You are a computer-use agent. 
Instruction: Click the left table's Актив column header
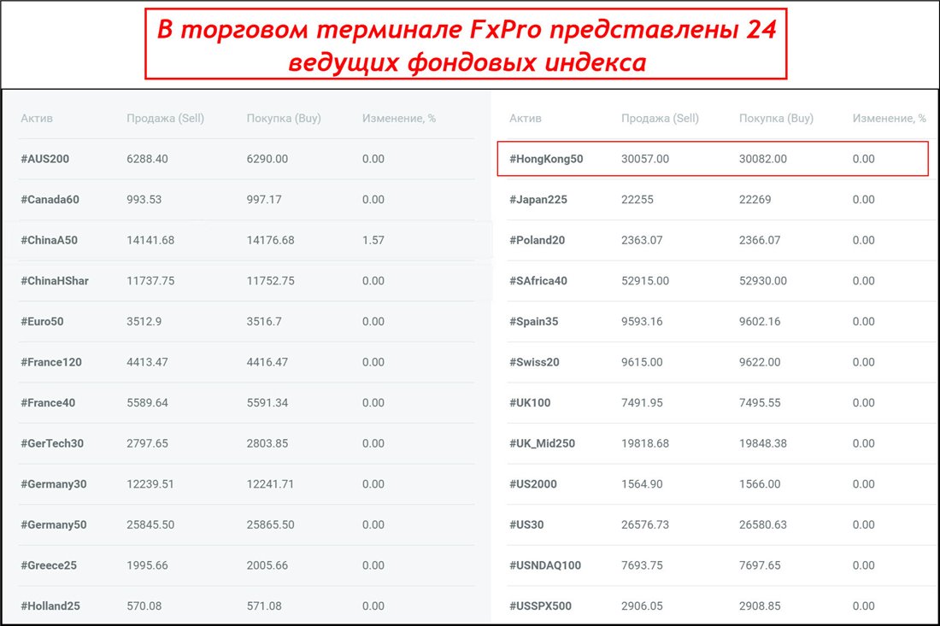[37, 119]
